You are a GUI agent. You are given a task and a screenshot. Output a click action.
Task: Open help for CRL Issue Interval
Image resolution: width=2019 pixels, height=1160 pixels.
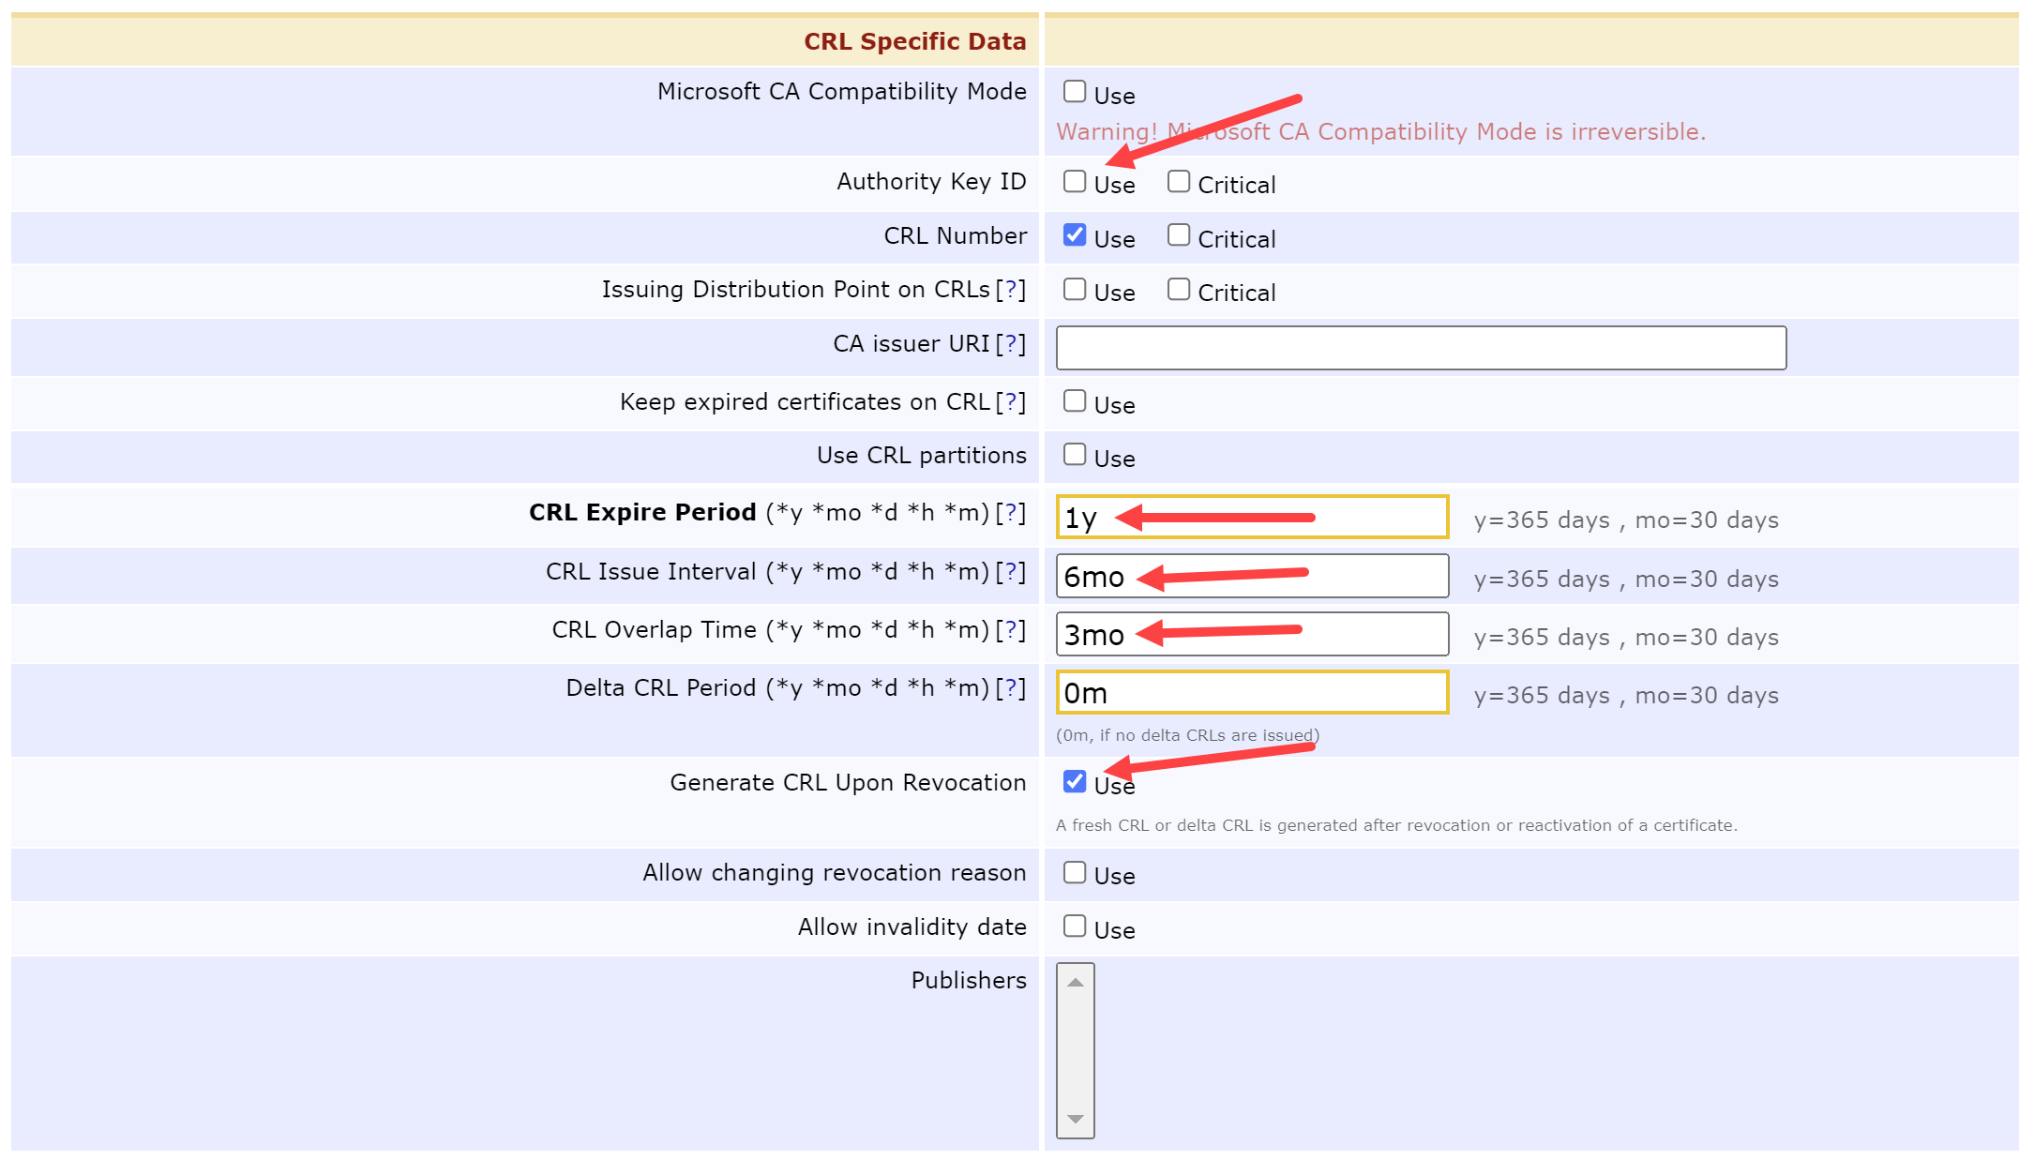point(1010,572)
